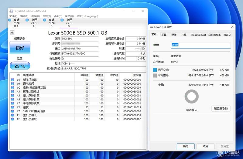This screenshot has height=159, width=243.
Task: Click the 500,090,011,648 字节 capacity value
Action: coord(201,85)
